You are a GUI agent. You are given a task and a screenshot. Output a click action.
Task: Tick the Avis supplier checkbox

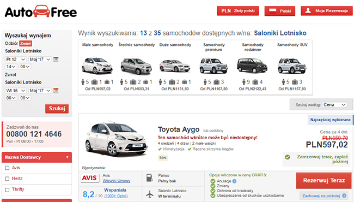pos(7,168)
